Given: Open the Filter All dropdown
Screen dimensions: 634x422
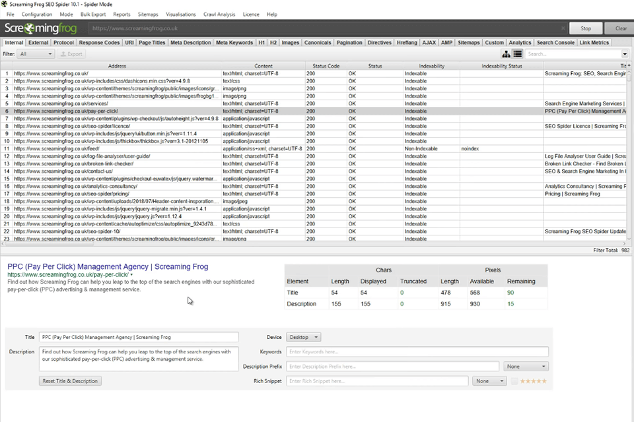Looking at the screenshot, I should tap(36, 53).
